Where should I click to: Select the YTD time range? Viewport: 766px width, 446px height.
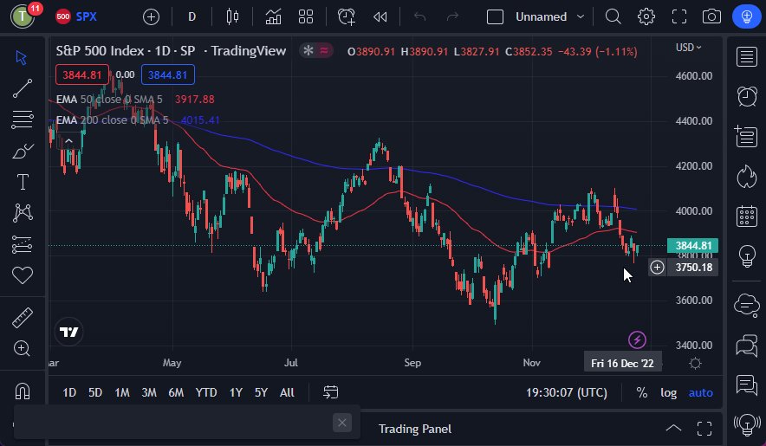206,392
